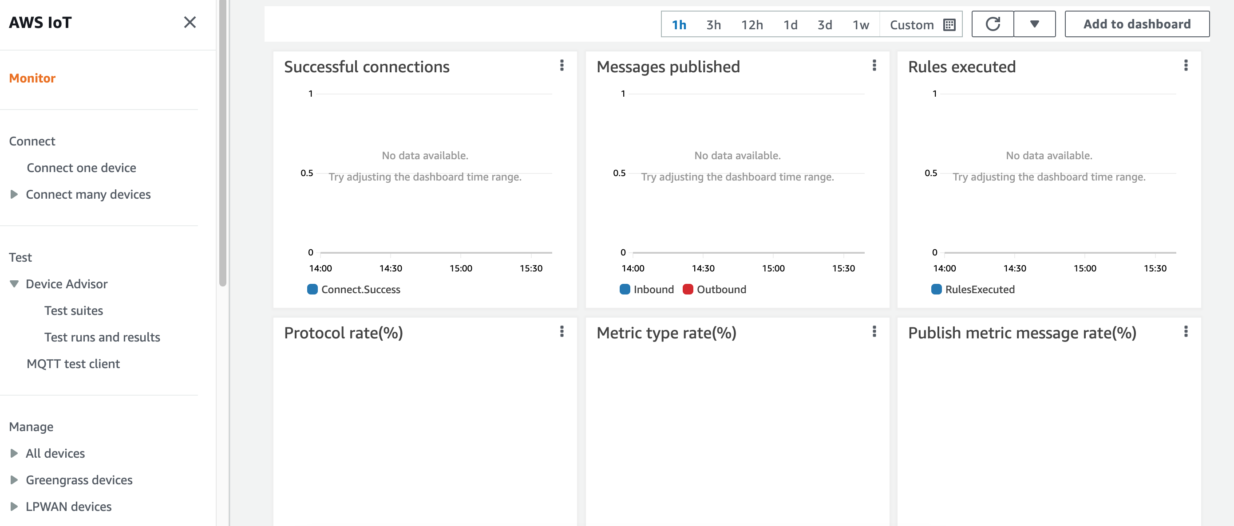Click the refresh dashboard icon
The height and width of the screenshot is (526, 1234).
click(992, 24)
